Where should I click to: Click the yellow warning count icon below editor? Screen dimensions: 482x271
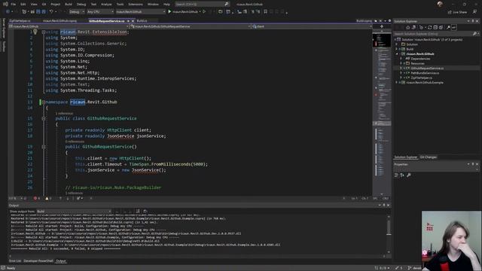[x=47, y=199]
